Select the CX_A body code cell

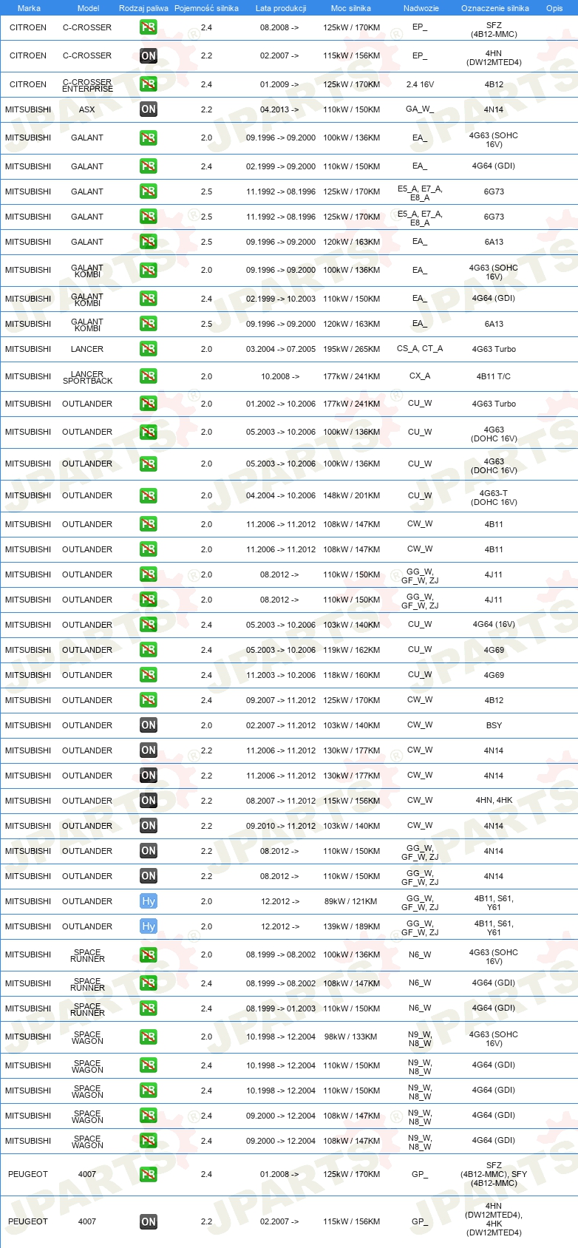click(x=420, y=376)
